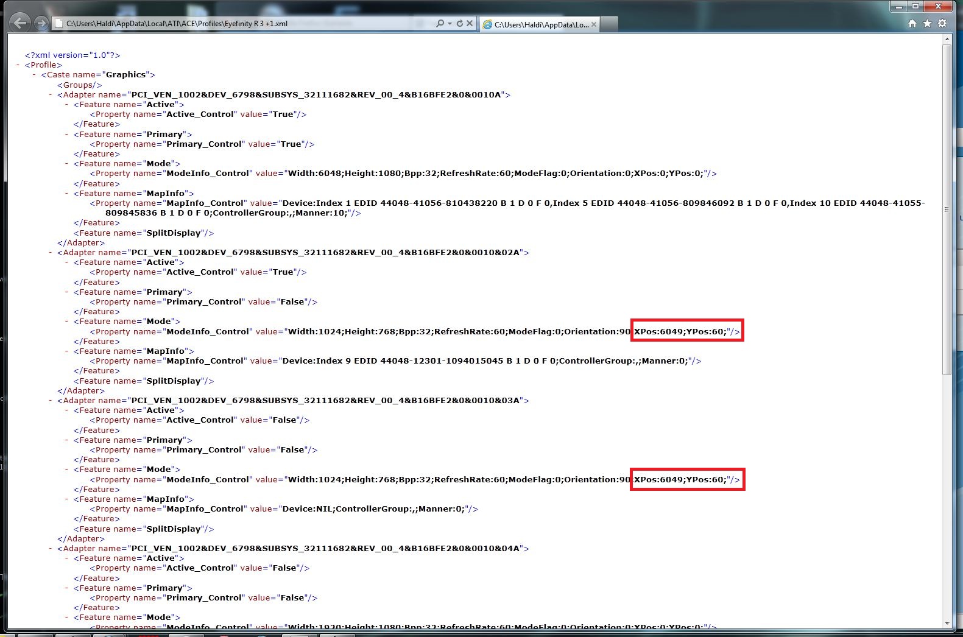Collapse Adapter node ending in &0010&04A
The width and height of the screenshot is (963, 637).
pos(51,548)
